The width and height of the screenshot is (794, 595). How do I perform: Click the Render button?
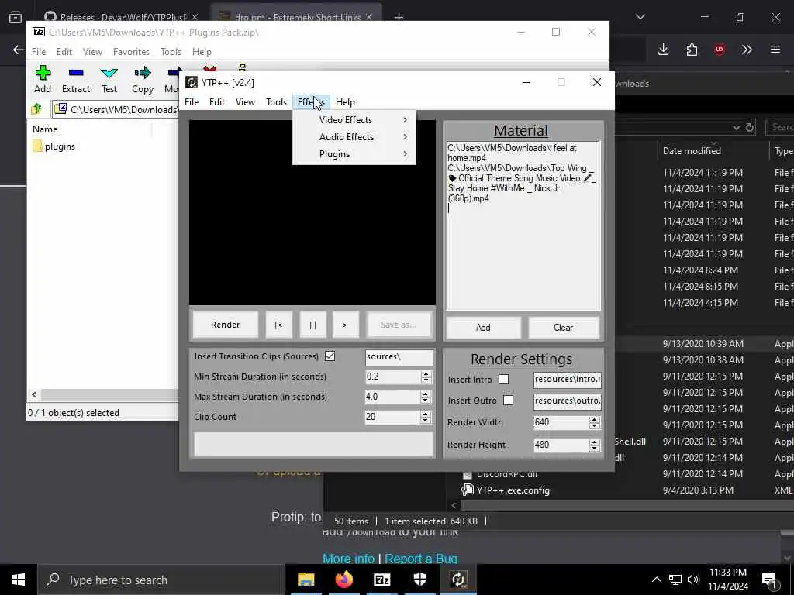click(226, 325)
